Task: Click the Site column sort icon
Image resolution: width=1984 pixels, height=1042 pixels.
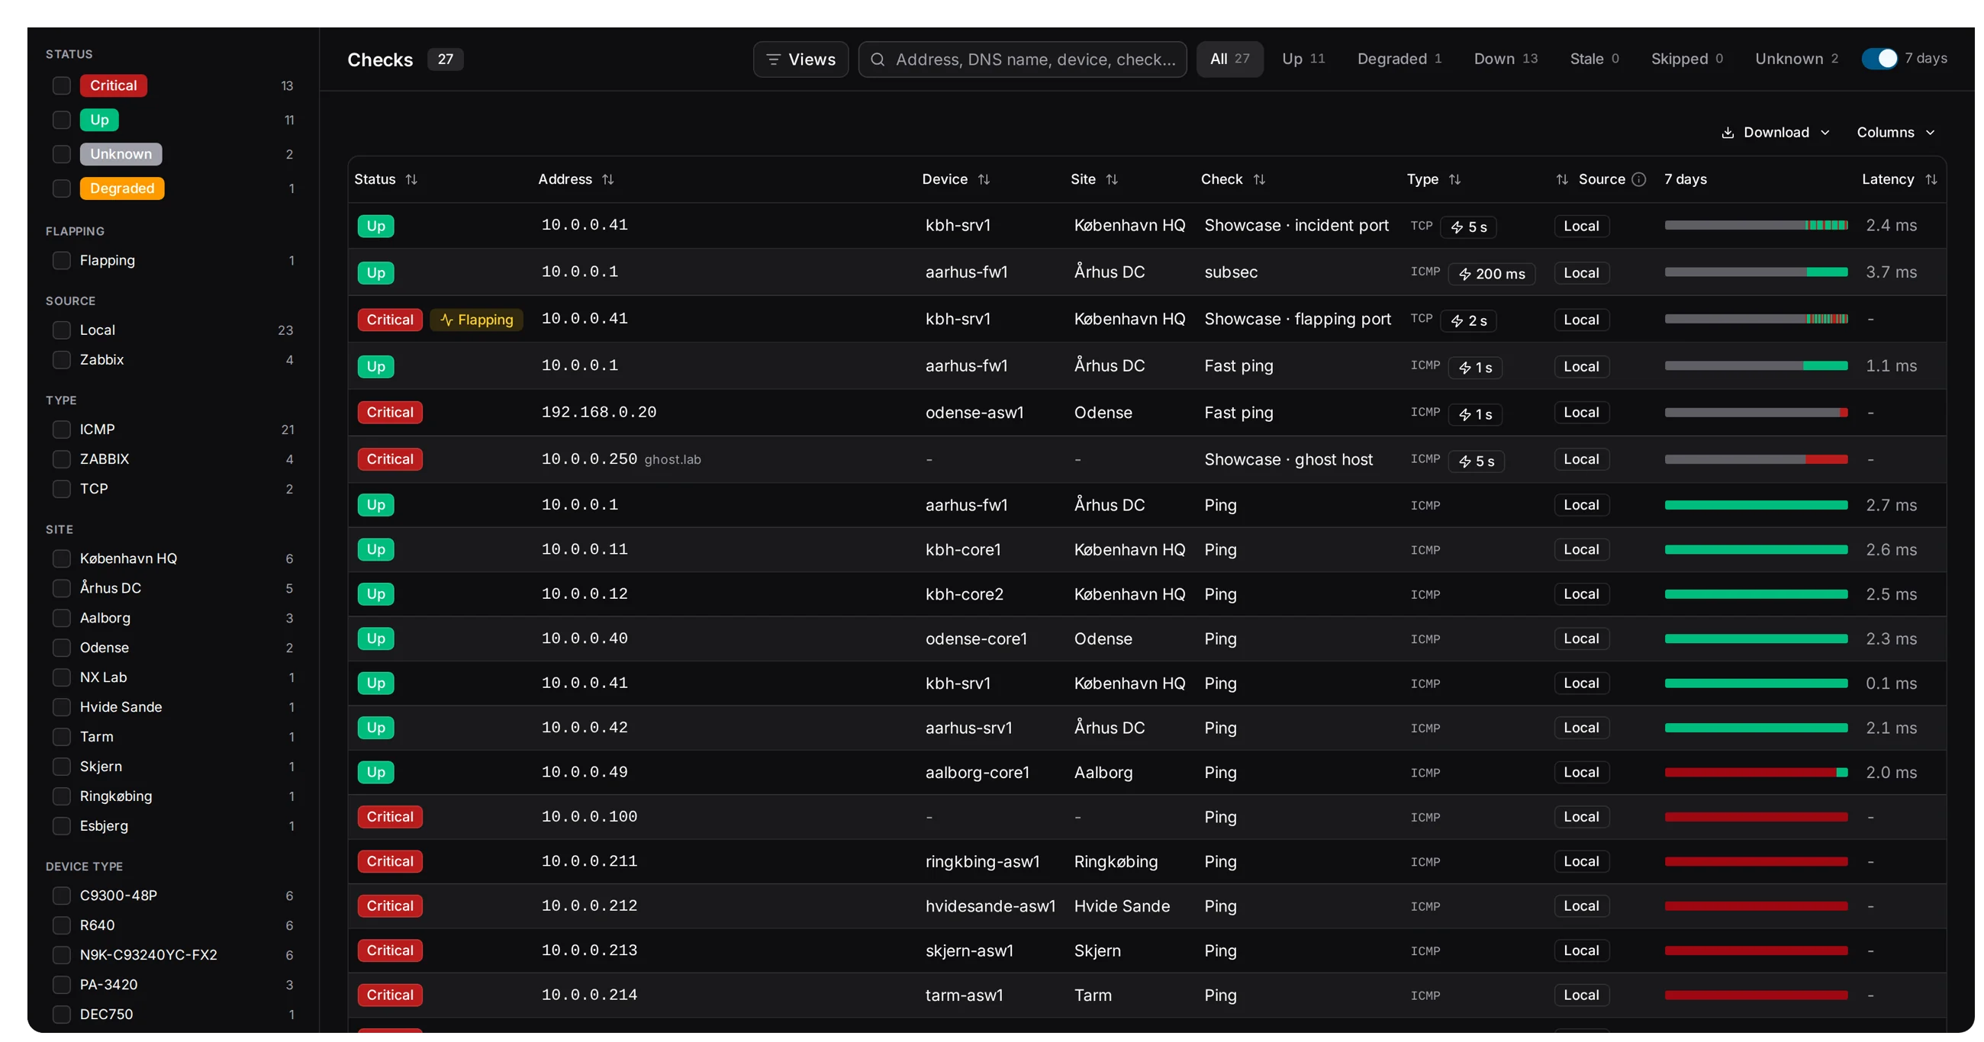Action: (1111, 179)
